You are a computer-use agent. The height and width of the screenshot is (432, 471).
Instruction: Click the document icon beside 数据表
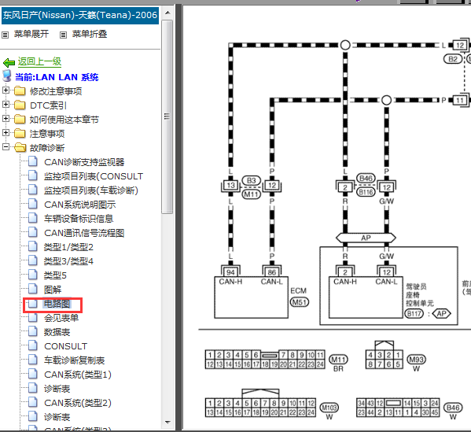pos(33,331)
